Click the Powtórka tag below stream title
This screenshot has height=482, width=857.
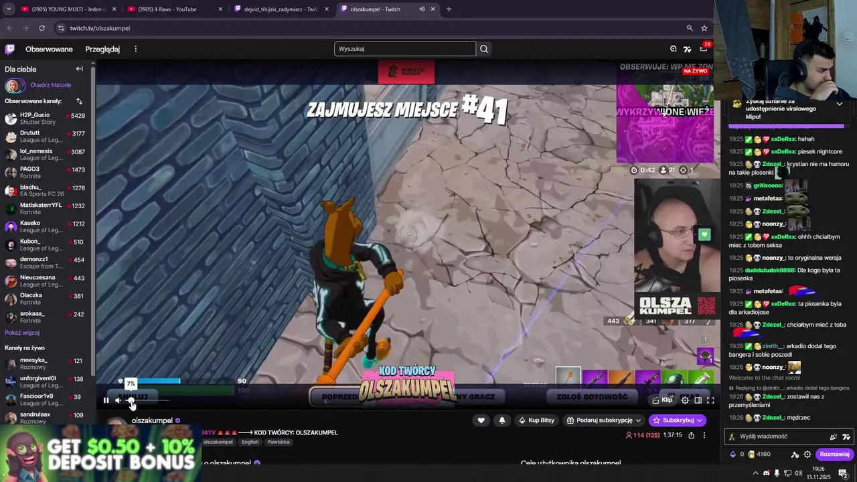(x=279, y=442)
